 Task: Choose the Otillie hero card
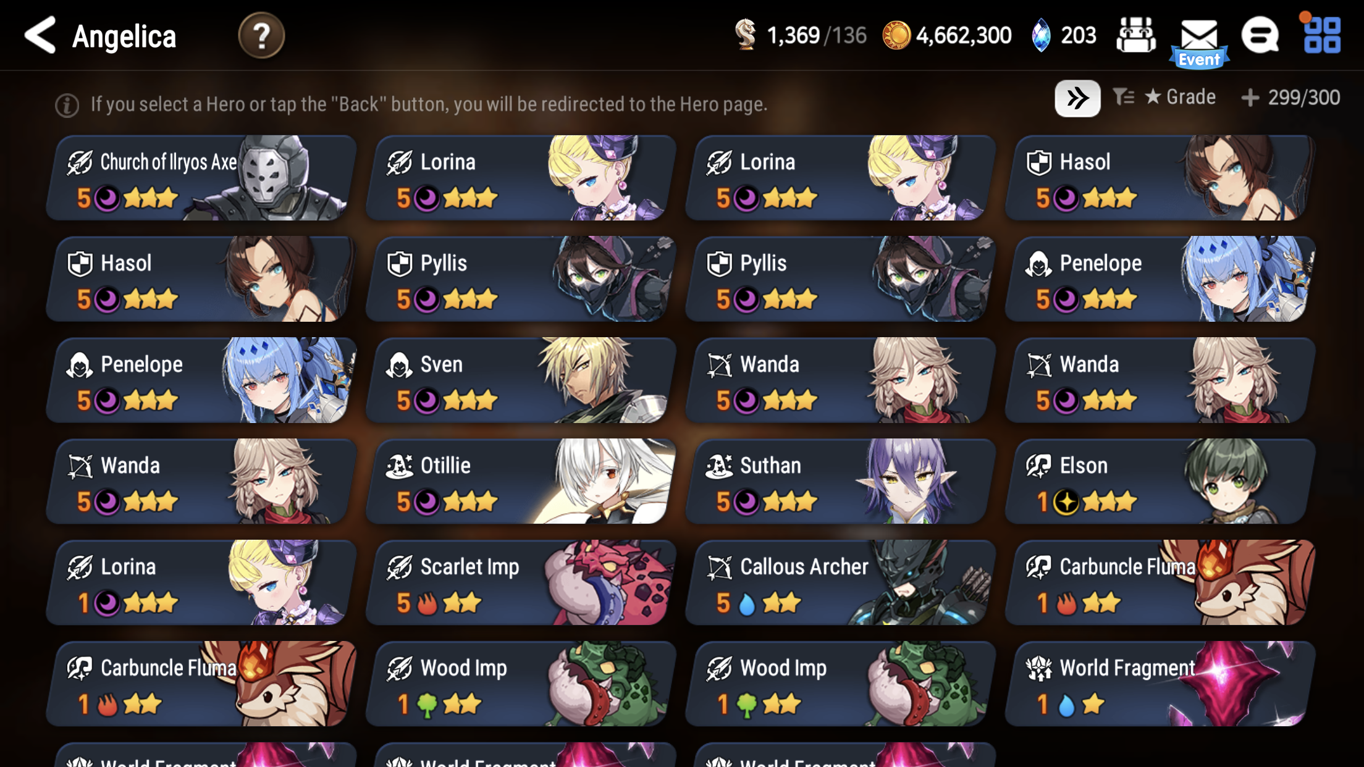point(520,482)
